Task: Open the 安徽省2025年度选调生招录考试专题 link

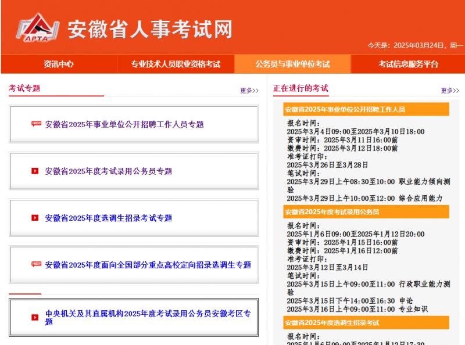Action: click(109, 218)
